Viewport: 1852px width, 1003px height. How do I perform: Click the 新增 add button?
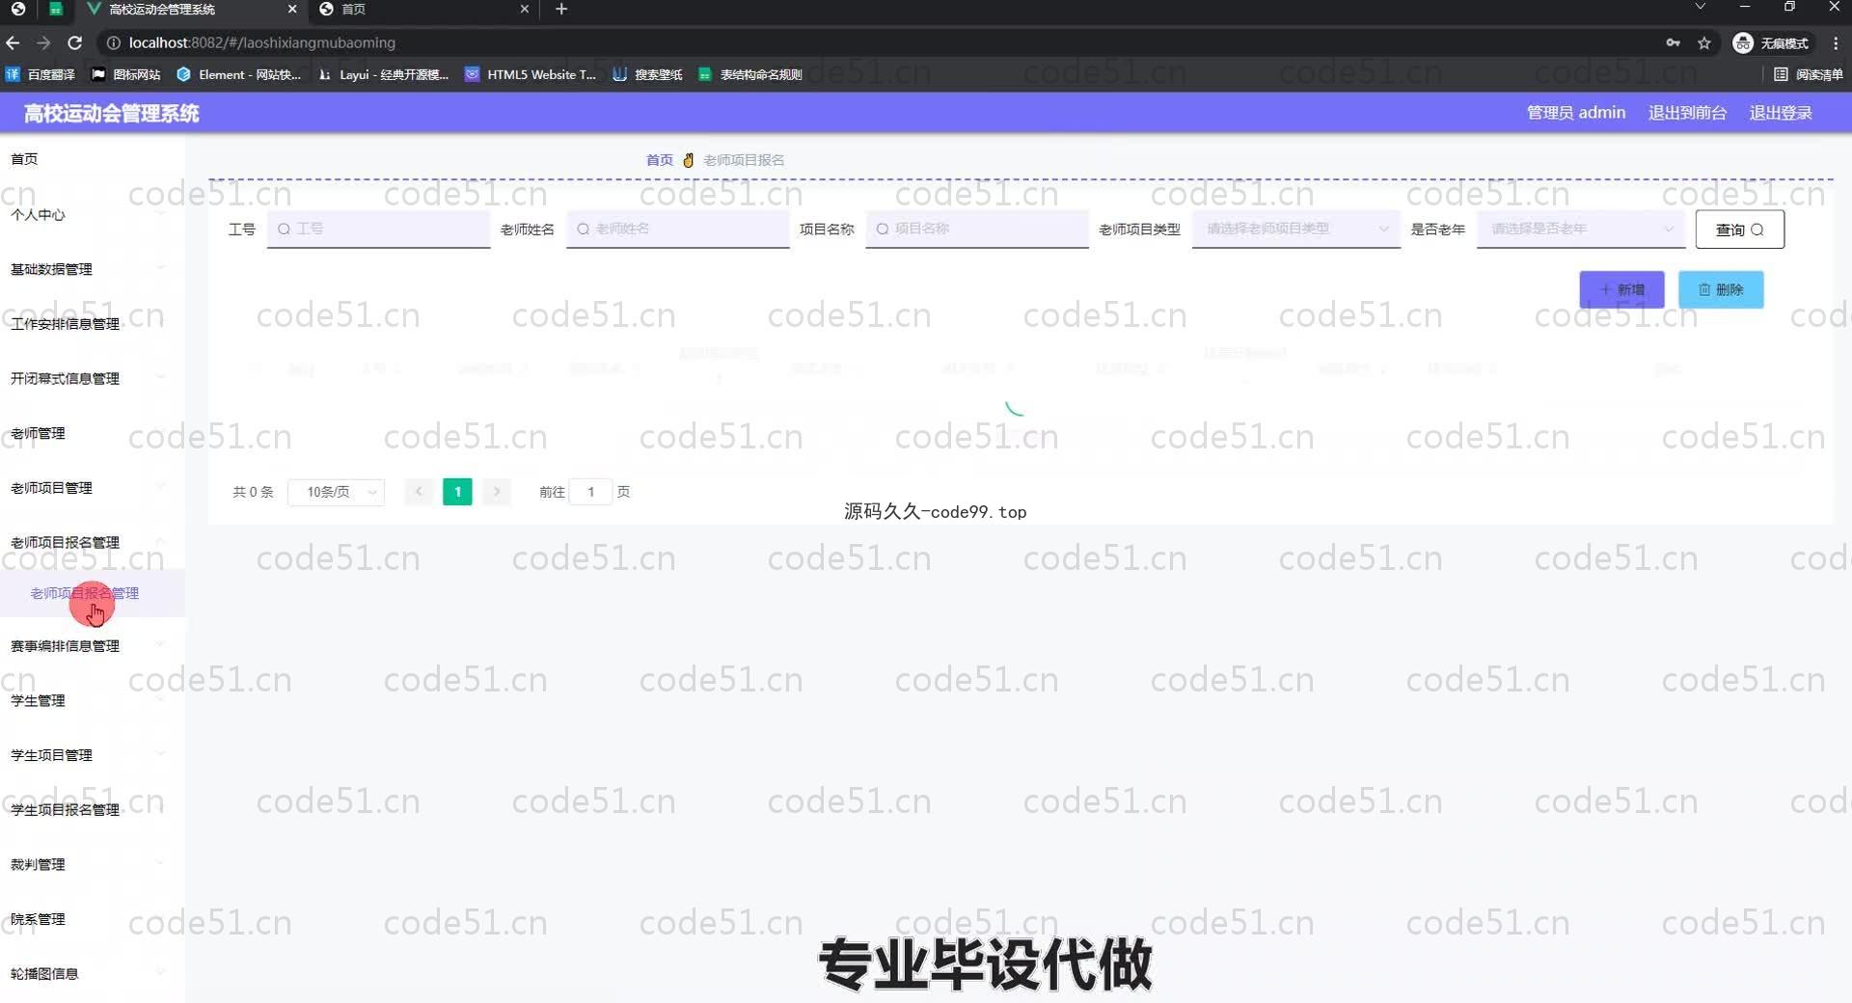click(1621, 289)
